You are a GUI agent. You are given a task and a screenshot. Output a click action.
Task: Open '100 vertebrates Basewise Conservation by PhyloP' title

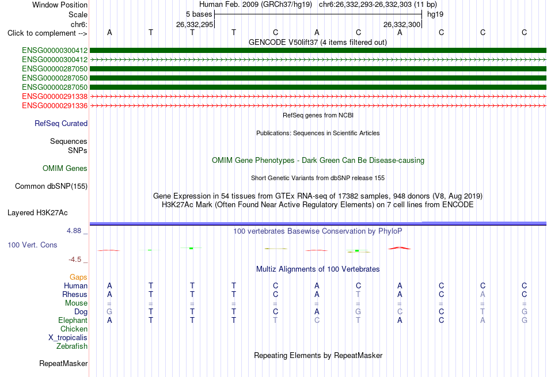pos(318,231)
